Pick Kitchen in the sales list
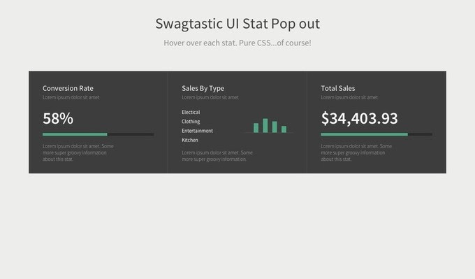Screen dimensions: 475x279 tap(190, 140)
